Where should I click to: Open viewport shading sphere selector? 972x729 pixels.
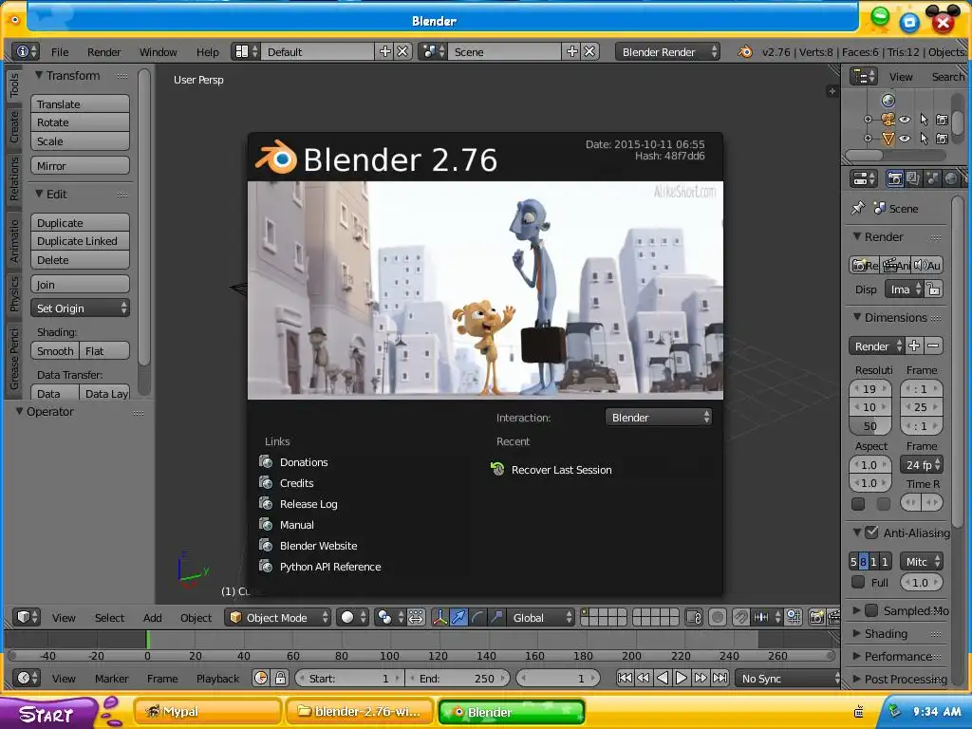click(x=353, y=617)
